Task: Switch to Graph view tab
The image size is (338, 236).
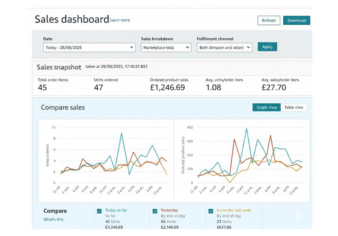Action: (266, 107)
